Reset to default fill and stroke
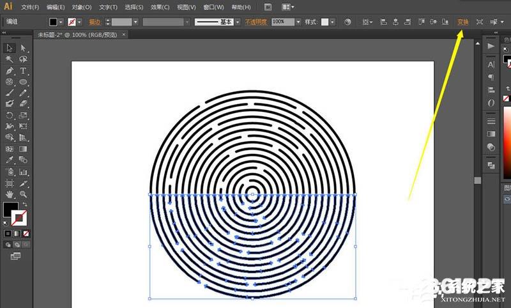The image size is (511, 308). pyautogui.click(x=6, y=224)
